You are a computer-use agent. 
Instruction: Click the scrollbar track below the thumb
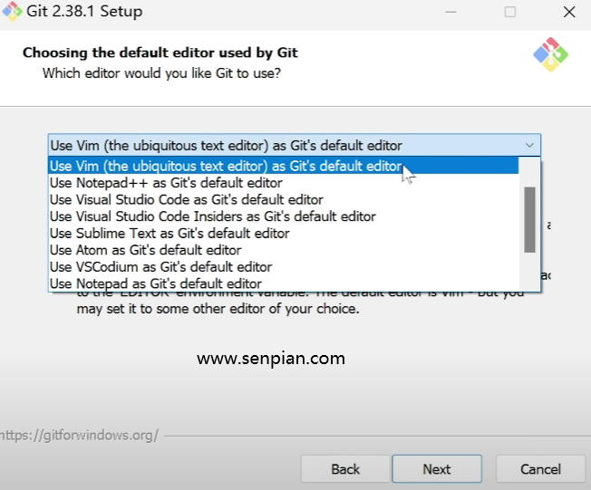(529, 272)
